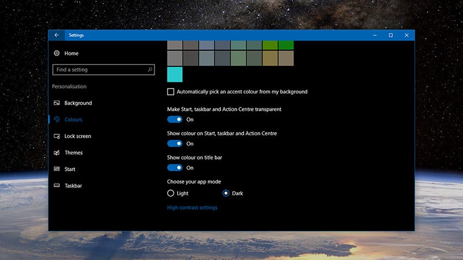Select the olive gold colour swatch
The height and width of the screenshot is (260, 463).
click(x=270, y=58)
